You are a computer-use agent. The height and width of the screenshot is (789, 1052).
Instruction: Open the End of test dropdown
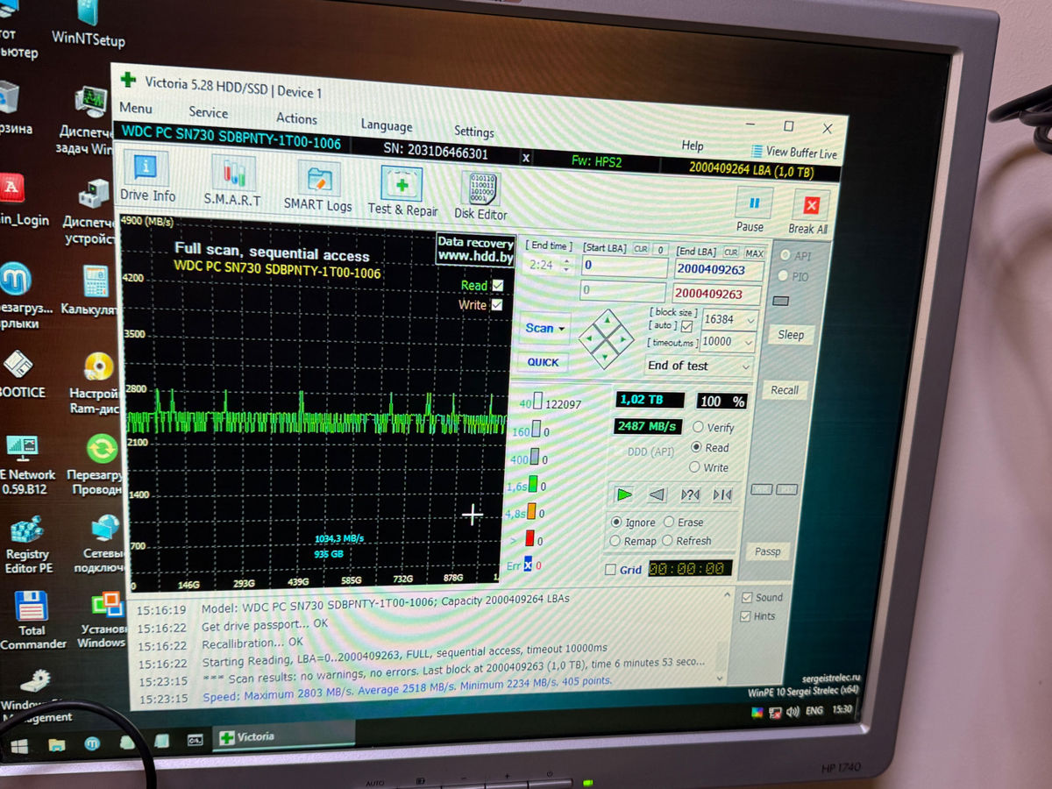tap(745, 366)
